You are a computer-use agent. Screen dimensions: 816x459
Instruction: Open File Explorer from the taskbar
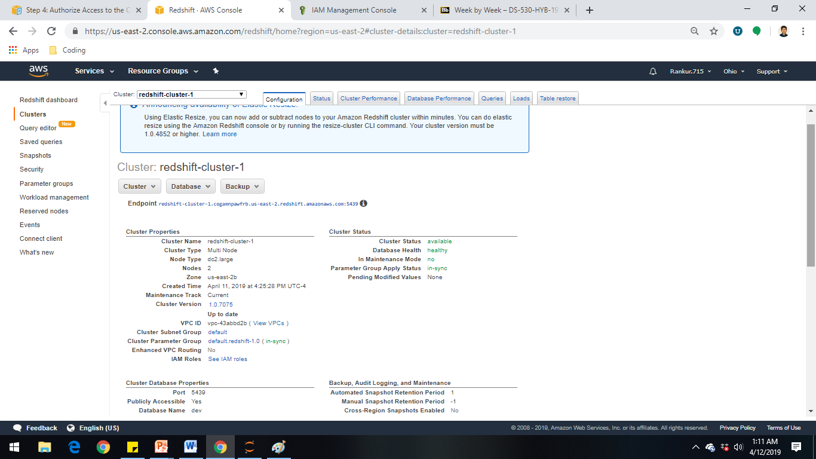click(x=45, y=447)
